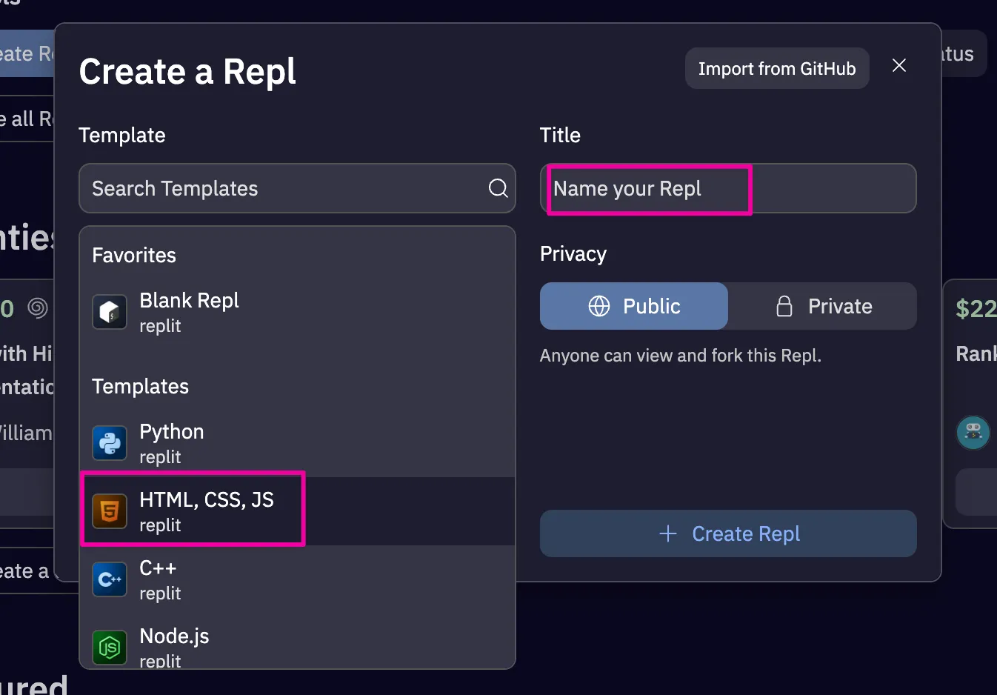Click 'Anyone can view and fork this Repl.' text
This screenshot has height=695, width=997.
click(x=680, y=356)
